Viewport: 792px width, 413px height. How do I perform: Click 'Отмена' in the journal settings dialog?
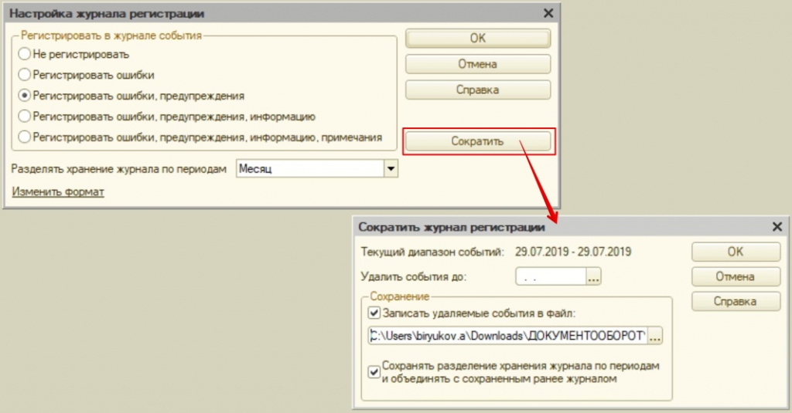[x=477, y=64]
